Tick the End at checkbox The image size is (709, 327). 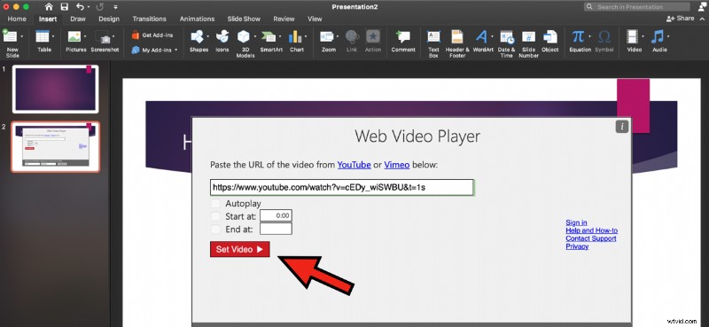[x=215, y=229]
